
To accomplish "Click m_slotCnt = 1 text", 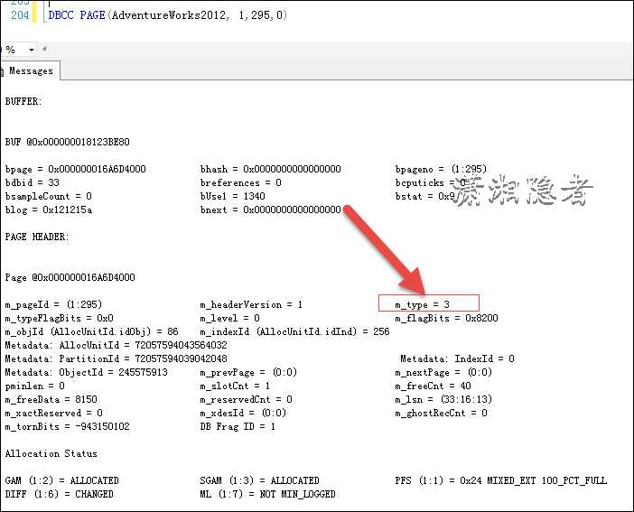I will pos(235,386).
